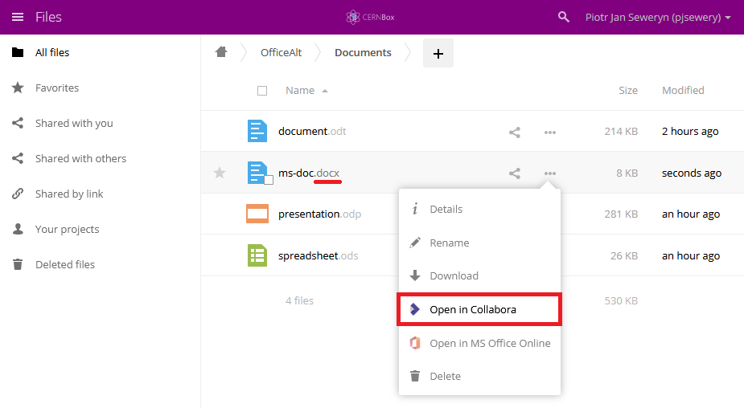Viewport: 744px width, 408px height.
Task: Open the spreadsheet.ods file icon
Action: tap(257, 255)
